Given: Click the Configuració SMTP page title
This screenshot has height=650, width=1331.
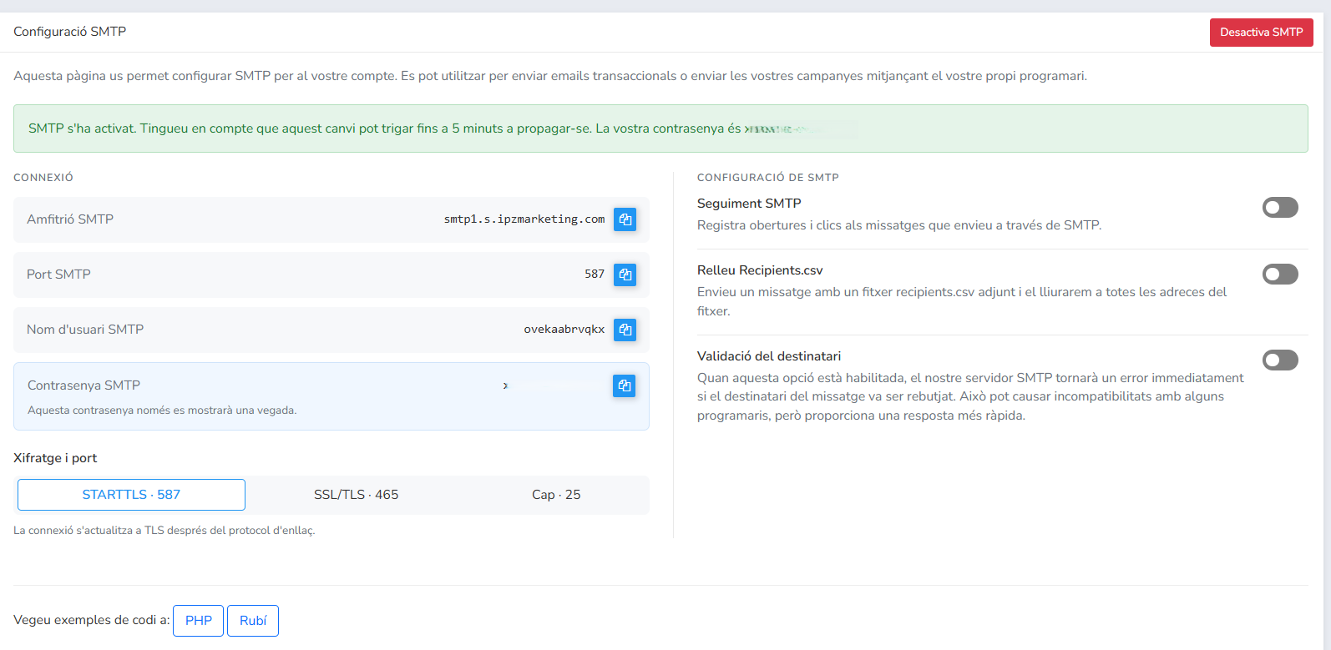Looking at the screenshot, I should [70, 32].
